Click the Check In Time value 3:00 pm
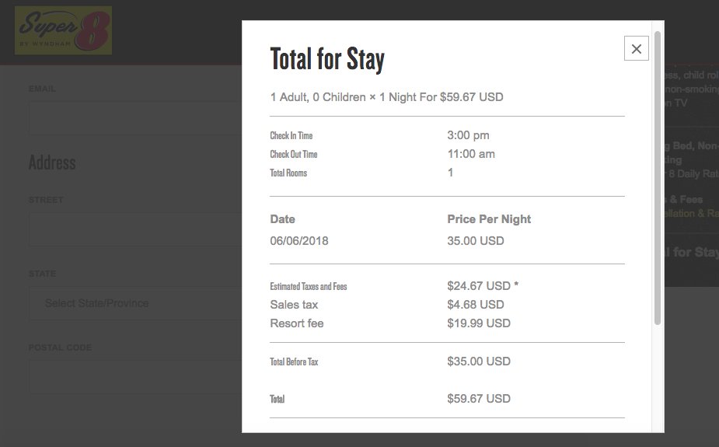This screenshot has width=719, height=447. 469,135
